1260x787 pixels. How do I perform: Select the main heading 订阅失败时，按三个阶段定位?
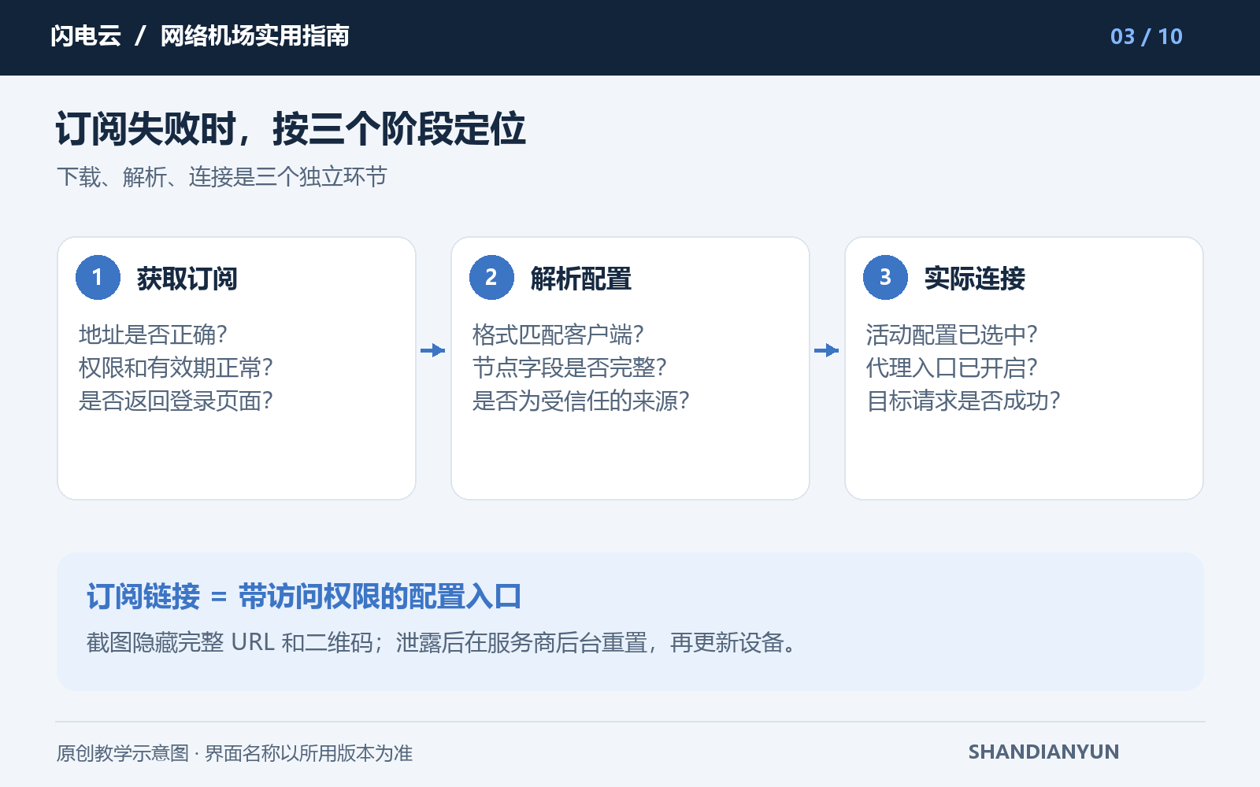point(291,128)
